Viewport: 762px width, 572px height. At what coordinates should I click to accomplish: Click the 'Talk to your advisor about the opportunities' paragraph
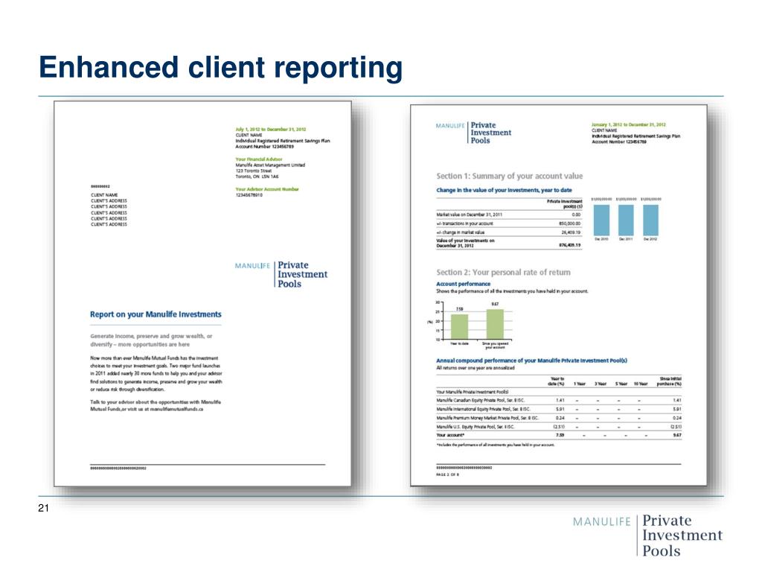click(156, 406)
